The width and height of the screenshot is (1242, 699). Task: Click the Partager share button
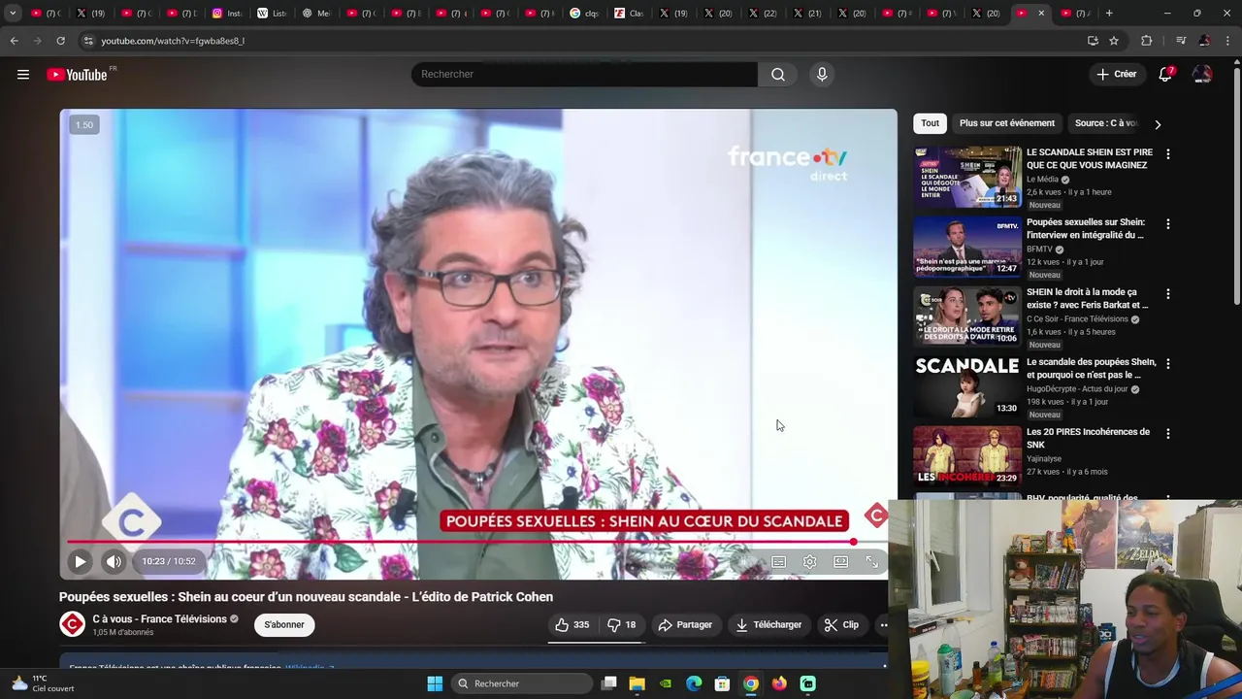pyautogui.click(x=685, y=625)
